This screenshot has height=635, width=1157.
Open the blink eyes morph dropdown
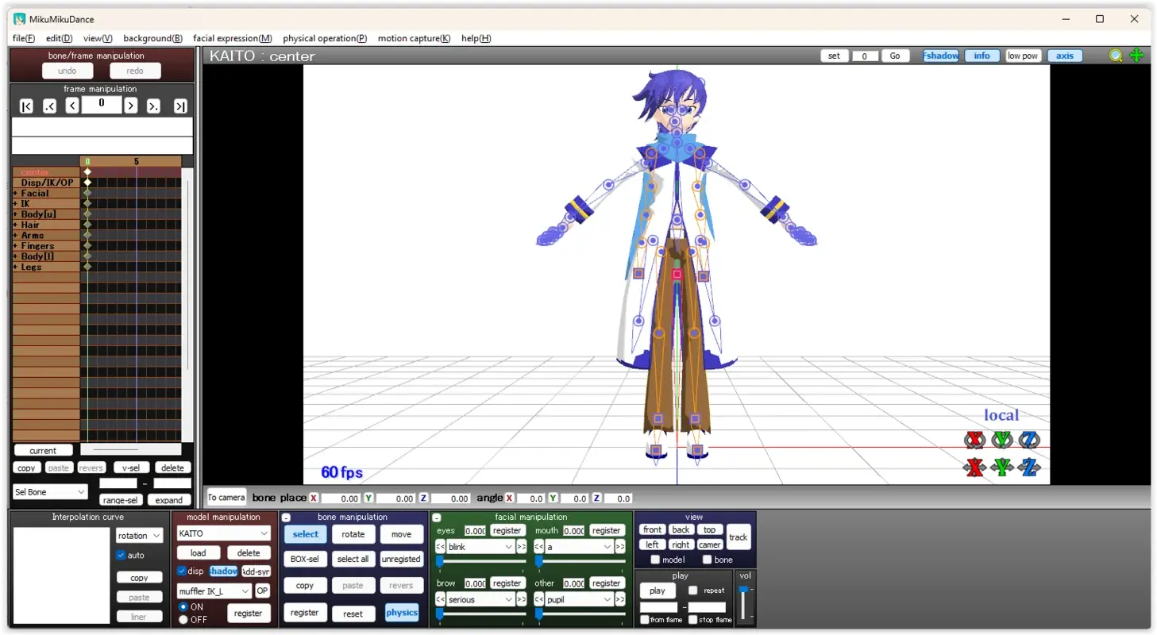tap(480, 547)
